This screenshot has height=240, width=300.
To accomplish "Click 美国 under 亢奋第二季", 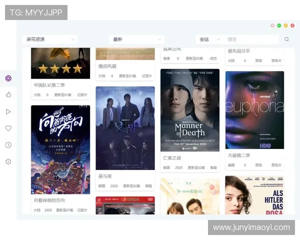I will [x=231, y=165].
